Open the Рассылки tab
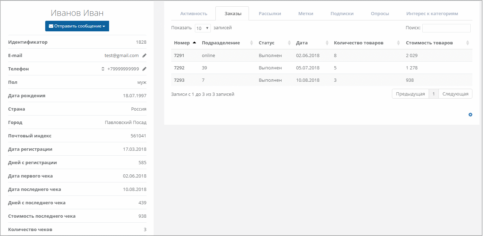 [270, 14]
